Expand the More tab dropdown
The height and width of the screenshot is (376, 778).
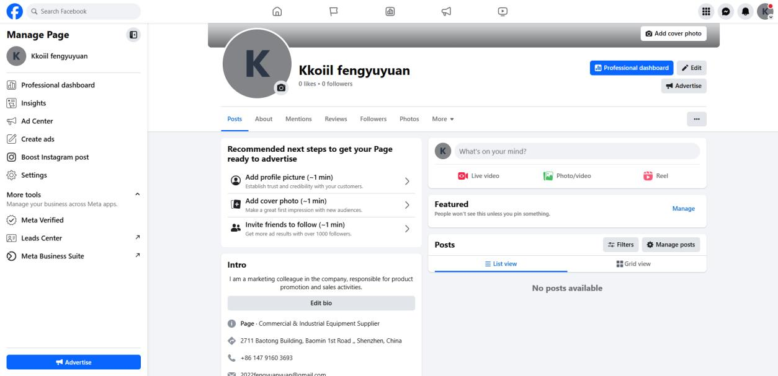pos(443,119)
